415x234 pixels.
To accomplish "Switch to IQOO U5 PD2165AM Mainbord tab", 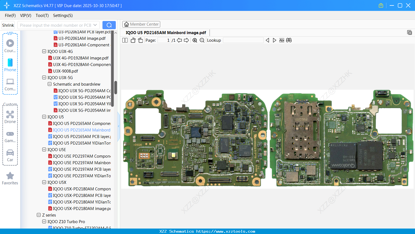I will point(166,32).
